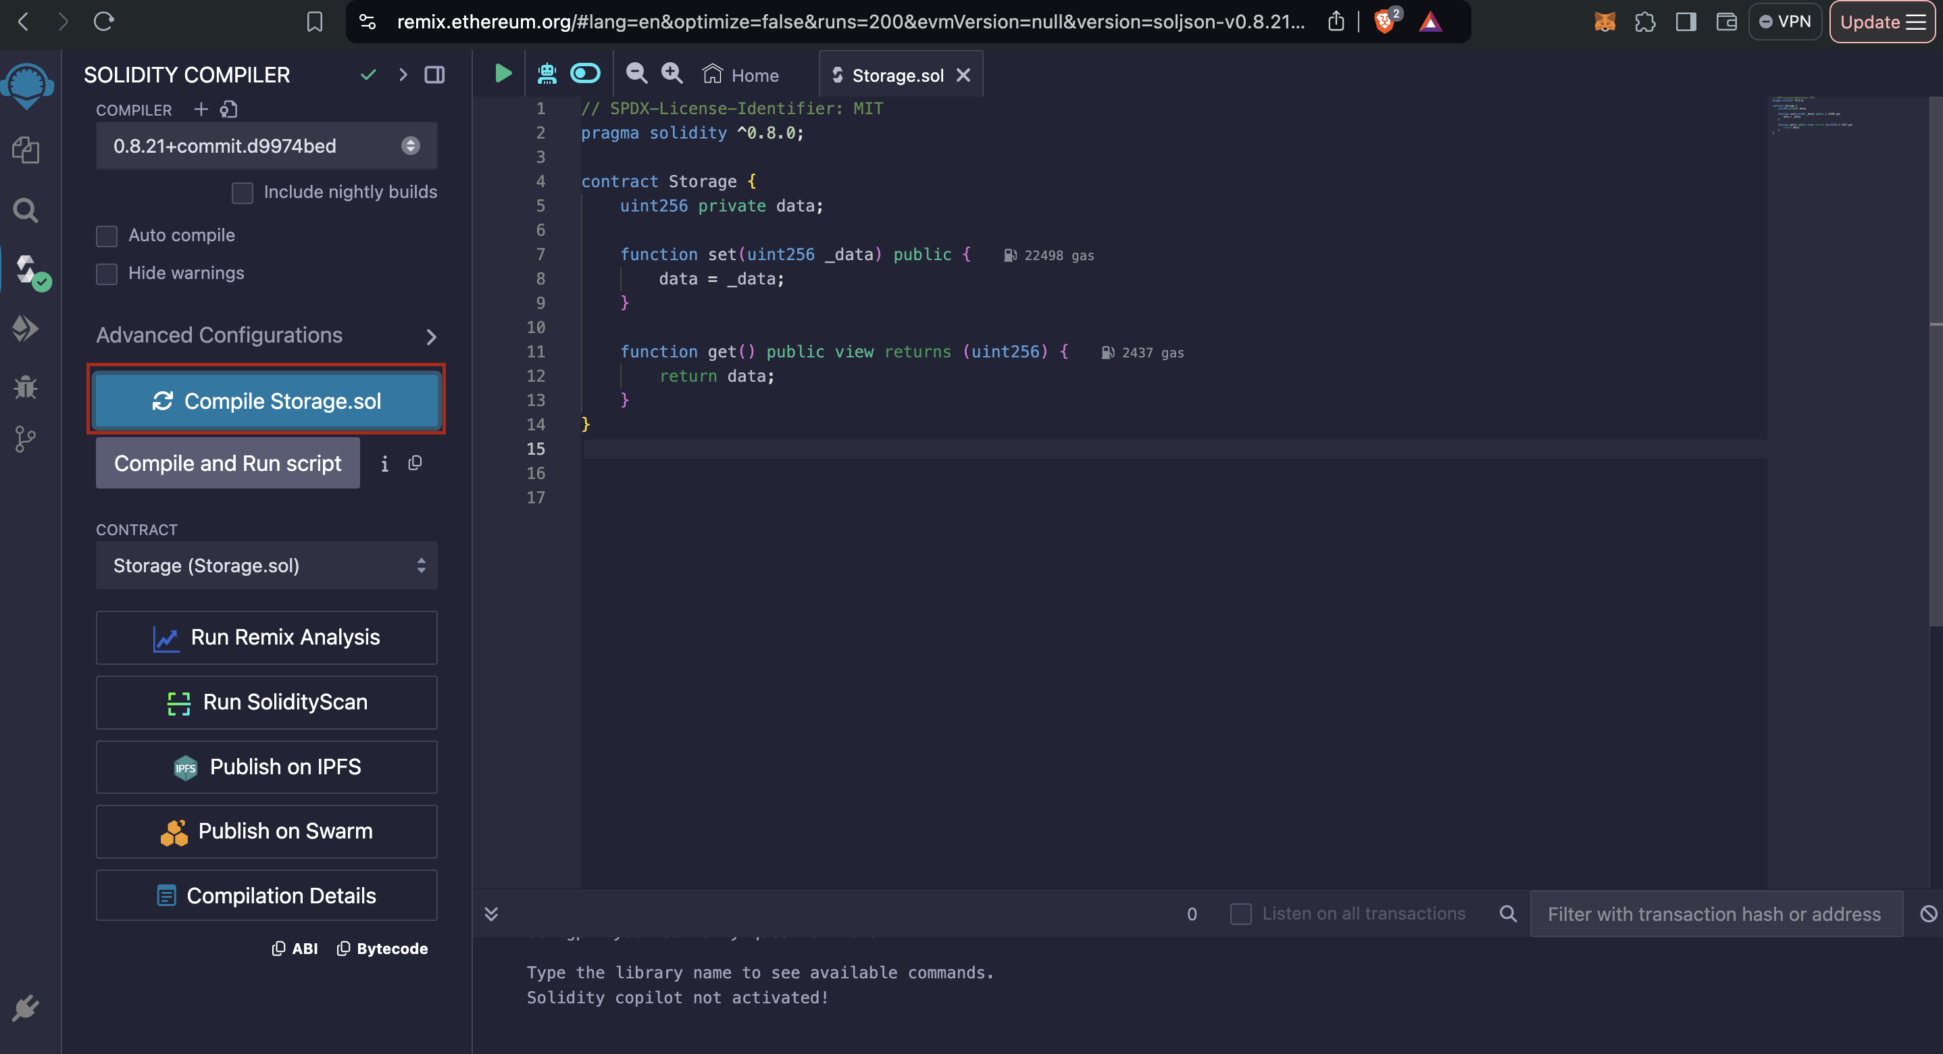Viewport: 1943px width, 1054px height.
Task: Open compiler version 0.8.21 dropdown
Action: (266, 146)
